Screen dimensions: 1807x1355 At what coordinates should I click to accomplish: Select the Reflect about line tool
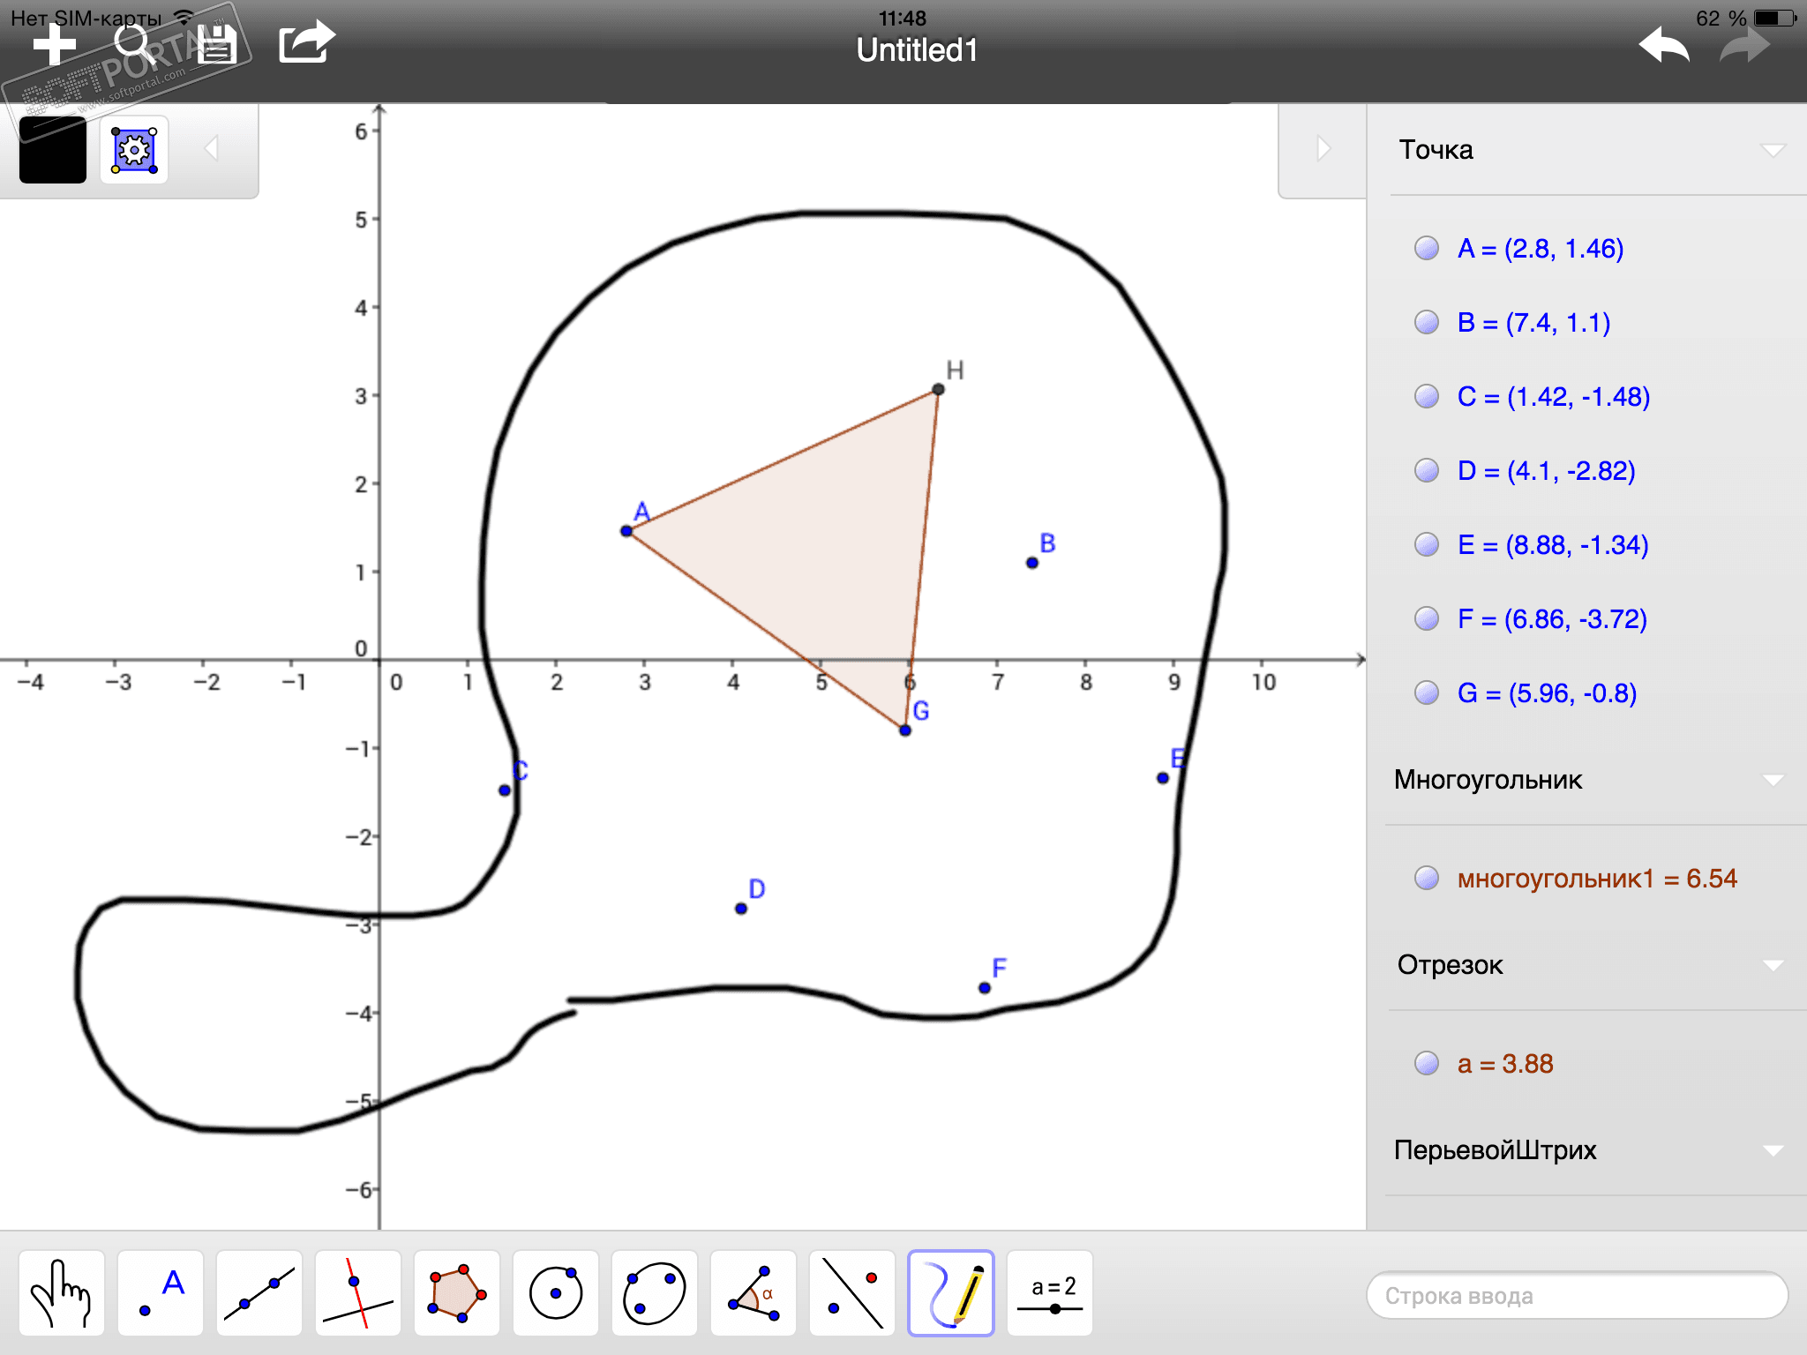tap(852, 1293)
